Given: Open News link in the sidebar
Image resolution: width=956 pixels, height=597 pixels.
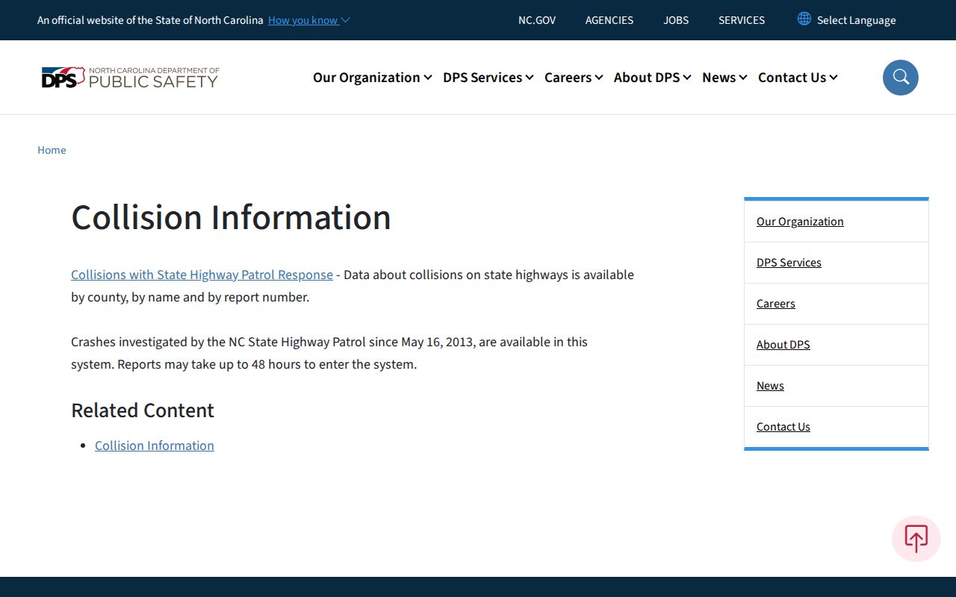Looking at the screenshot, I should (x=770, y=386).
